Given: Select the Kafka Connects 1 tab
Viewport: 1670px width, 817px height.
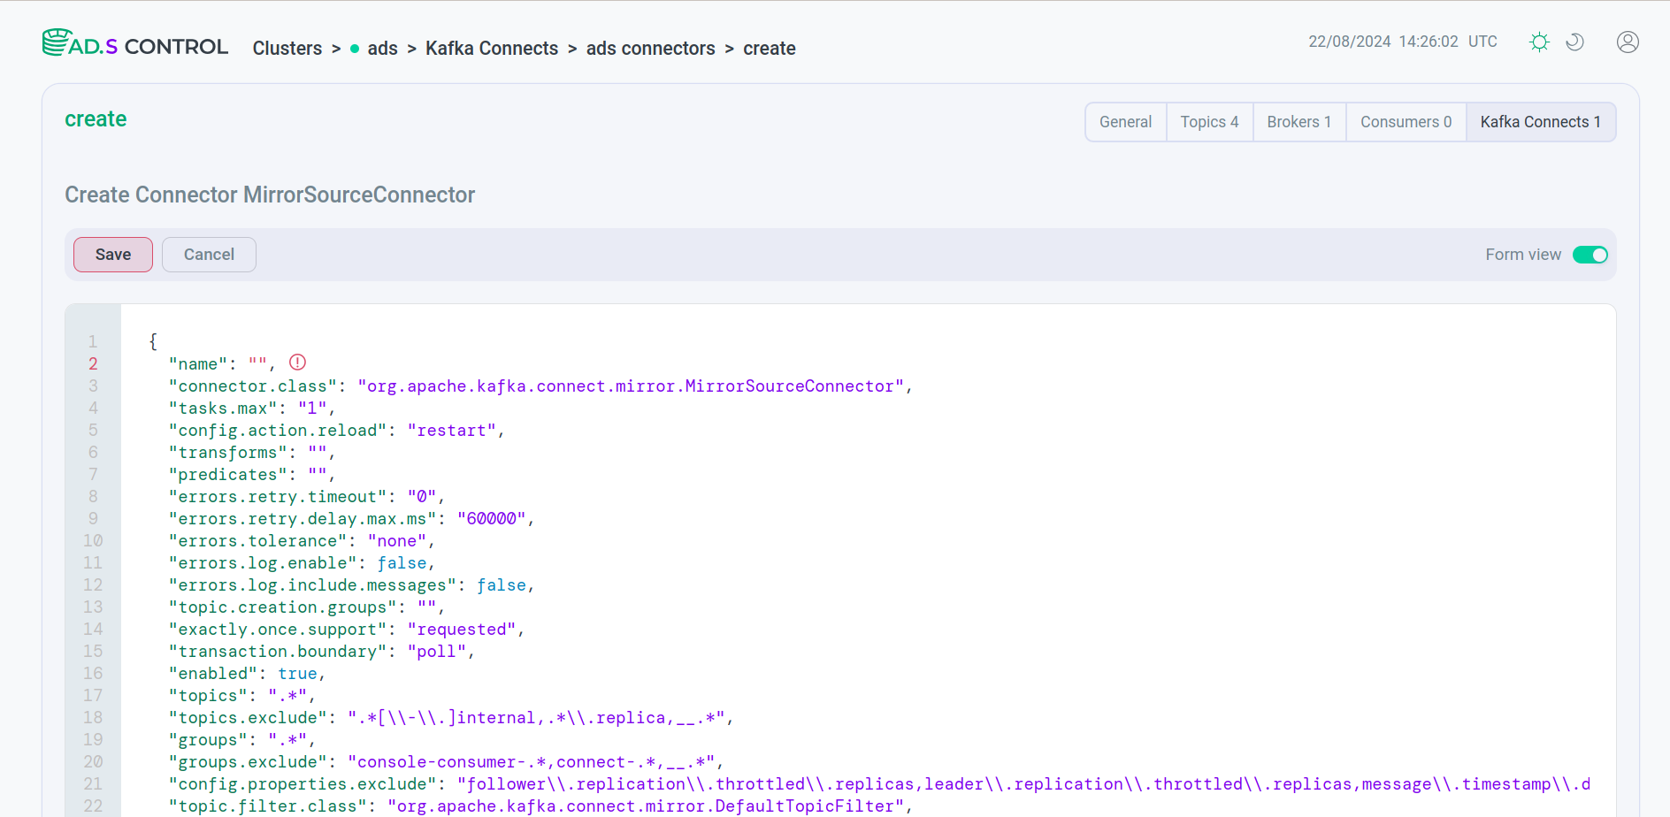Looking at the screenshot, I should [x=1541, y=122].
